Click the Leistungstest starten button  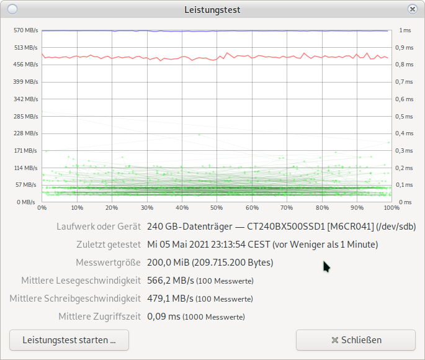pyautogui.click(x=69, y=340)
